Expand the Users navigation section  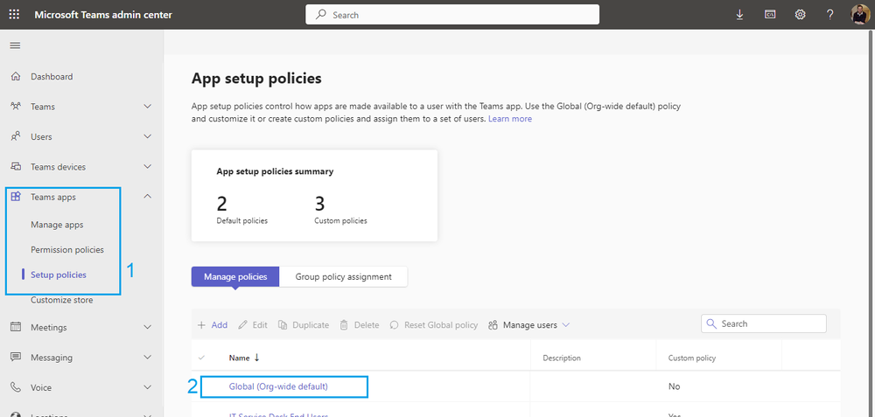click(x=147, y=136)
